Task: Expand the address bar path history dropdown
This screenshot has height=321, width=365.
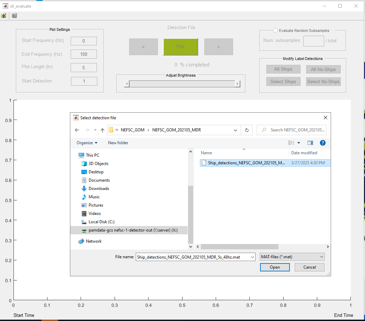Action: pyautogui.click(x=235, y=130)
